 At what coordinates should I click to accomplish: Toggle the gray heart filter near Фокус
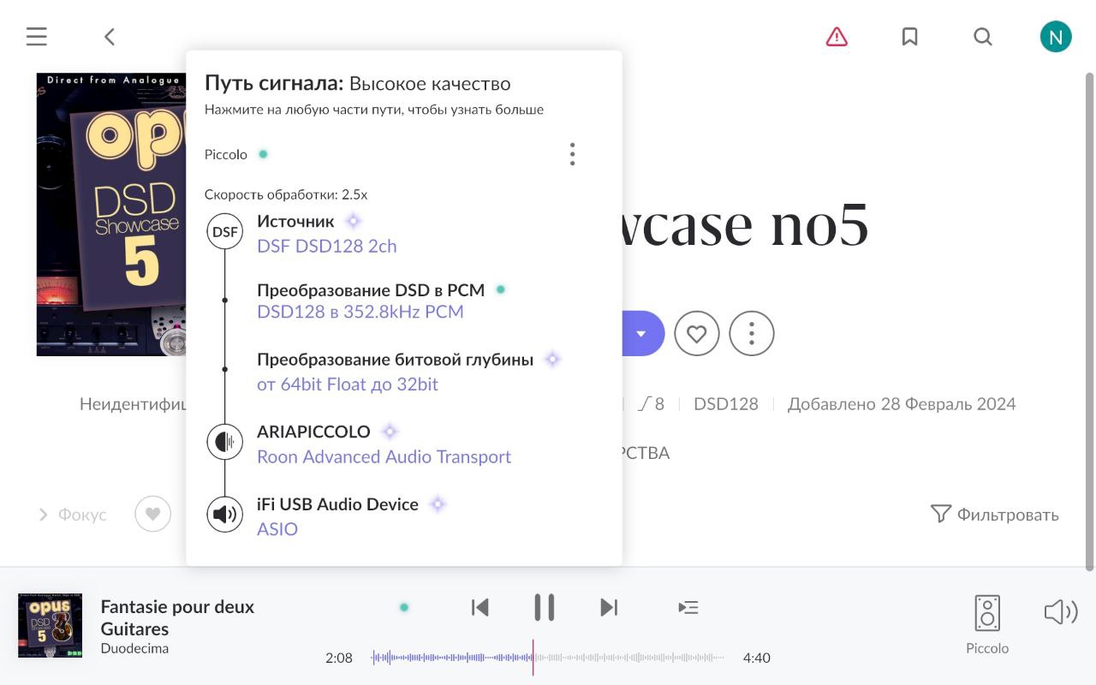pyautogui.click(x=152, y=514)
